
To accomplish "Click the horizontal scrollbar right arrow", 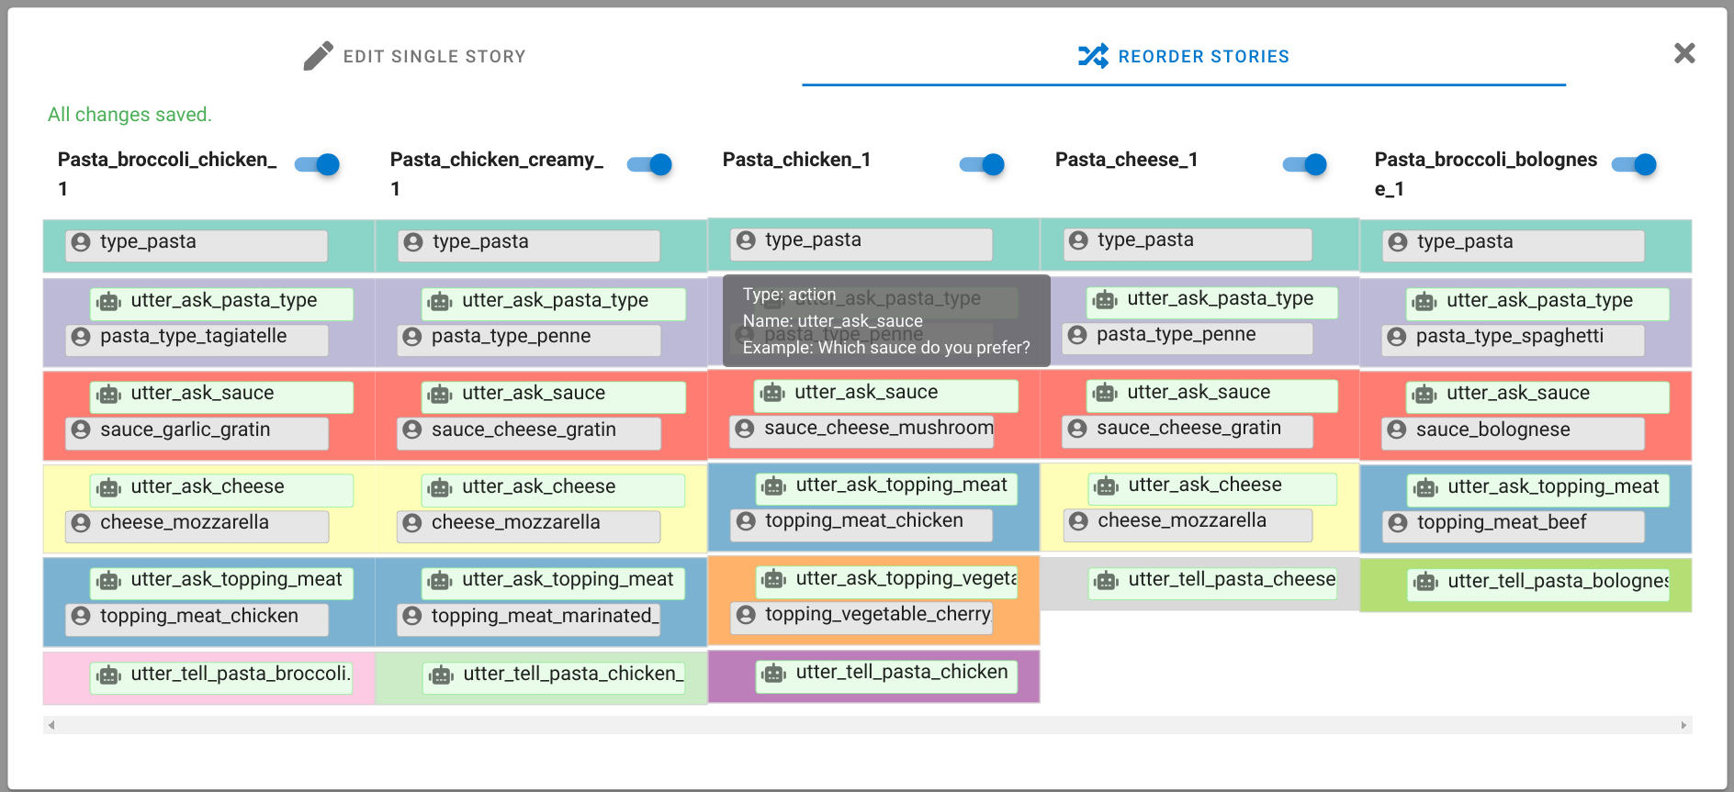I will [x=1683, y=725].
